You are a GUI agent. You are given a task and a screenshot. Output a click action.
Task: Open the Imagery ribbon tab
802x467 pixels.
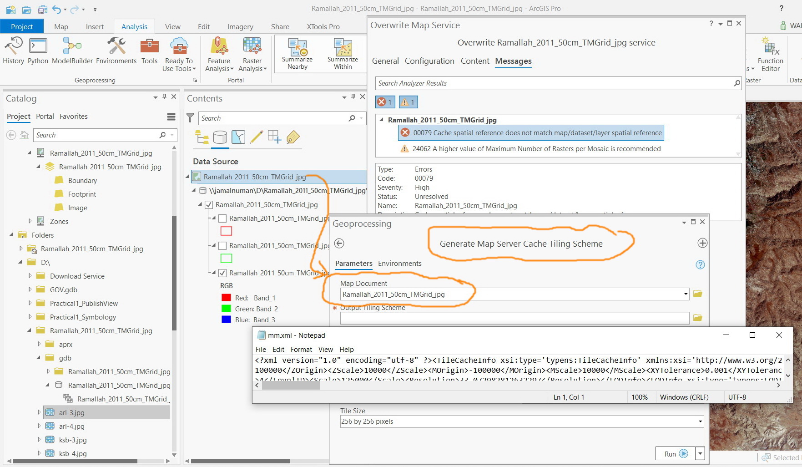pyautogui.click(x=240, y=26)
